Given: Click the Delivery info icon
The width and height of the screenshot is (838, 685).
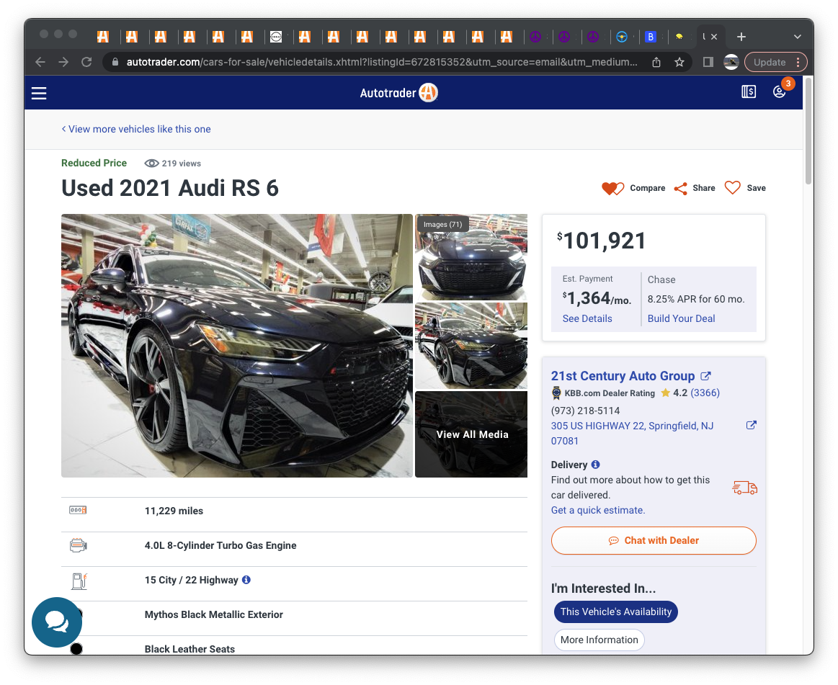Looking at the screenshot, I should (x=595, y=465).
